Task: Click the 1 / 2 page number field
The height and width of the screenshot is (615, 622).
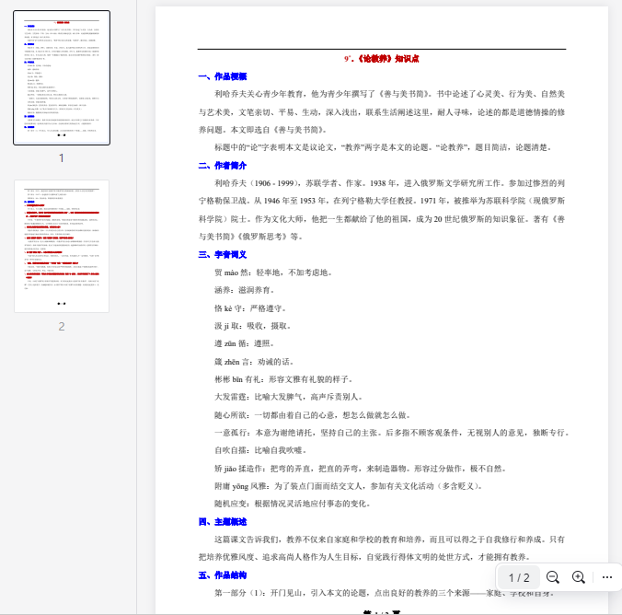Action: [519, 577]
